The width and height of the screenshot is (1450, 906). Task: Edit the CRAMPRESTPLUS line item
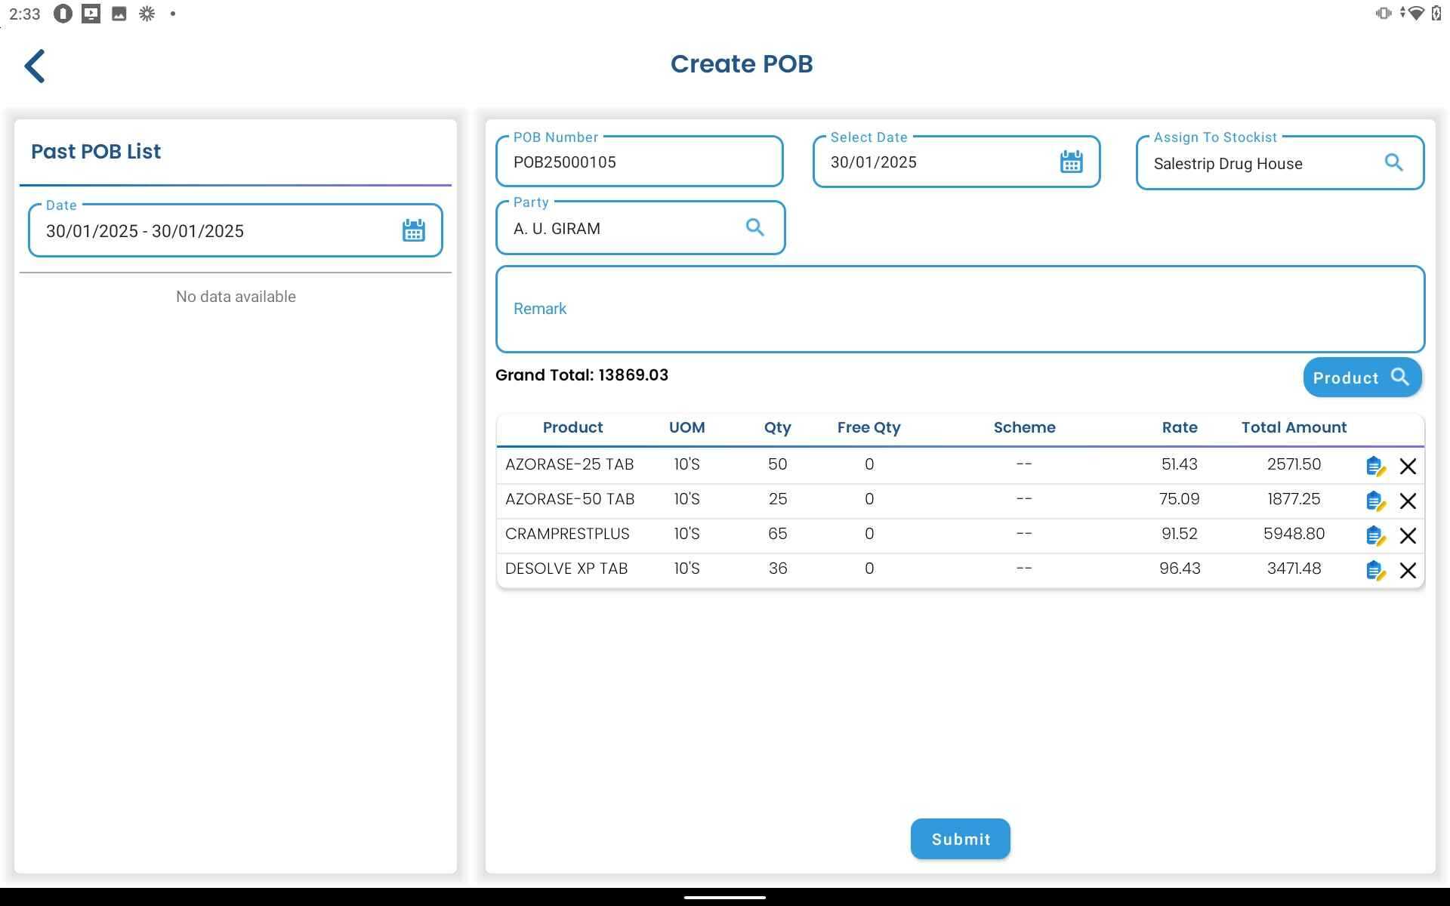point(1375,536)
